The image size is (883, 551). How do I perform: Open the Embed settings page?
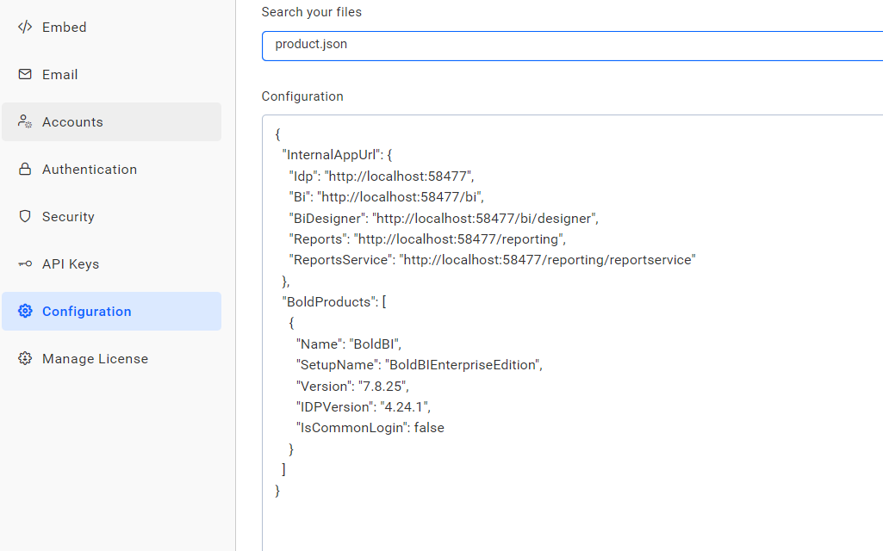[65, 28]
